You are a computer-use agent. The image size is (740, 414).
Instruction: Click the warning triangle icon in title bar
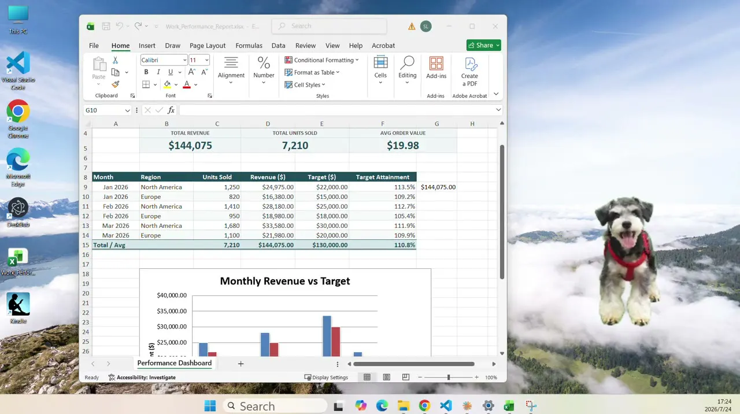click(x=412, y=26)
